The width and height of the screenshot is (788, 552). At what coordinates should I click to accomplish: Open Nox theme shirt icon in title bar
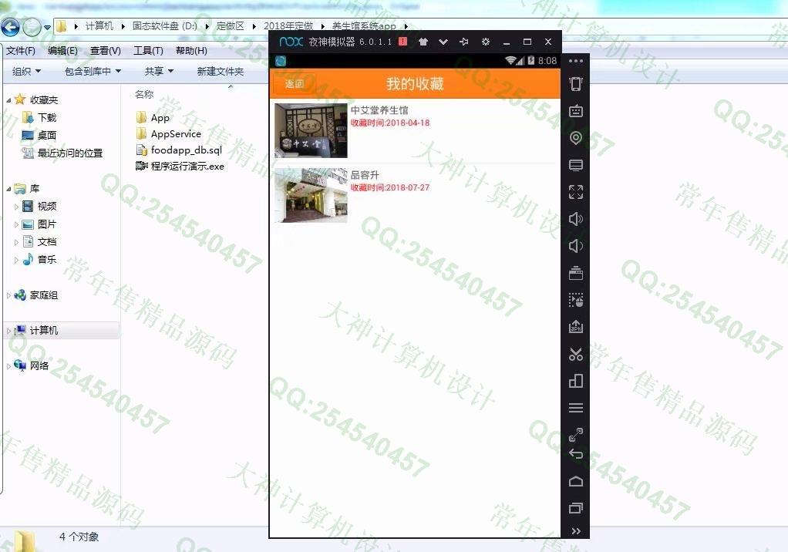(x=423, y=42)
